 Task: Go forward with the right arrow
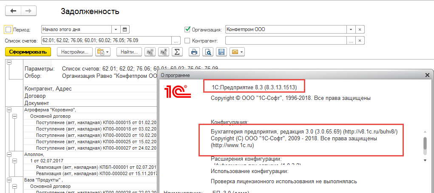[28, 11]
